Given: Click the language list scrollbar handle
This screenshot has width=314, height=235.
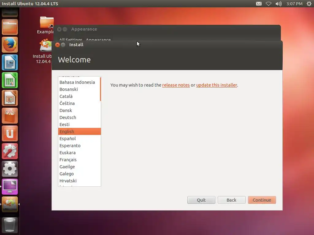Looking at the screenshot, I should (x=100, y=89).
